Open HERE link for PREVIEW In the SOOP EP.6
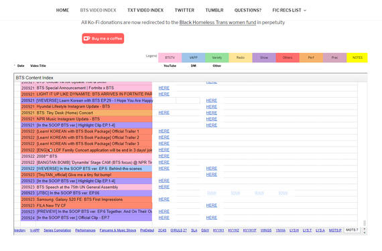 coord(164,212)
